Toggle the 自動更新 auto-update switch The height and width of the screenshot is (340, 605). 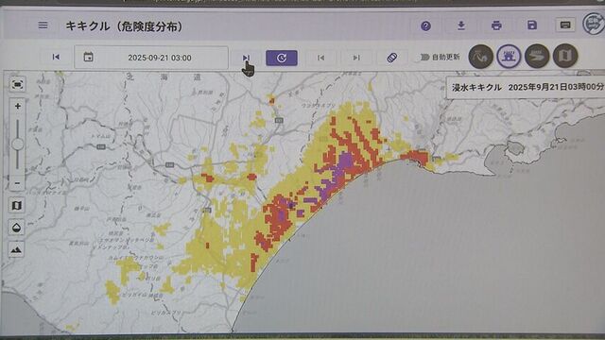(424, 58)
